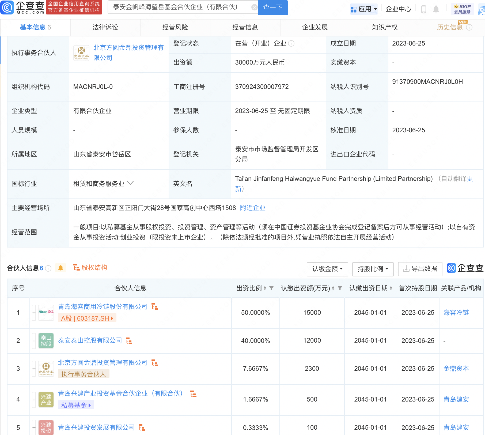Filter 出资比例 column with funnel icon
The height and width of the screenshot is (435, 485).
(271, 288)
